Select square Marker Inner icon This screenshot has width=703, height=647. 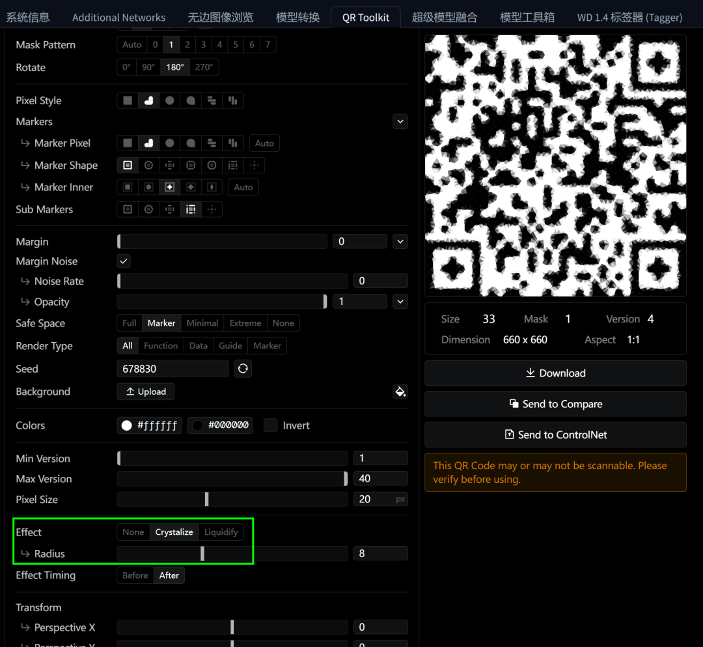(x=128, y=187)
